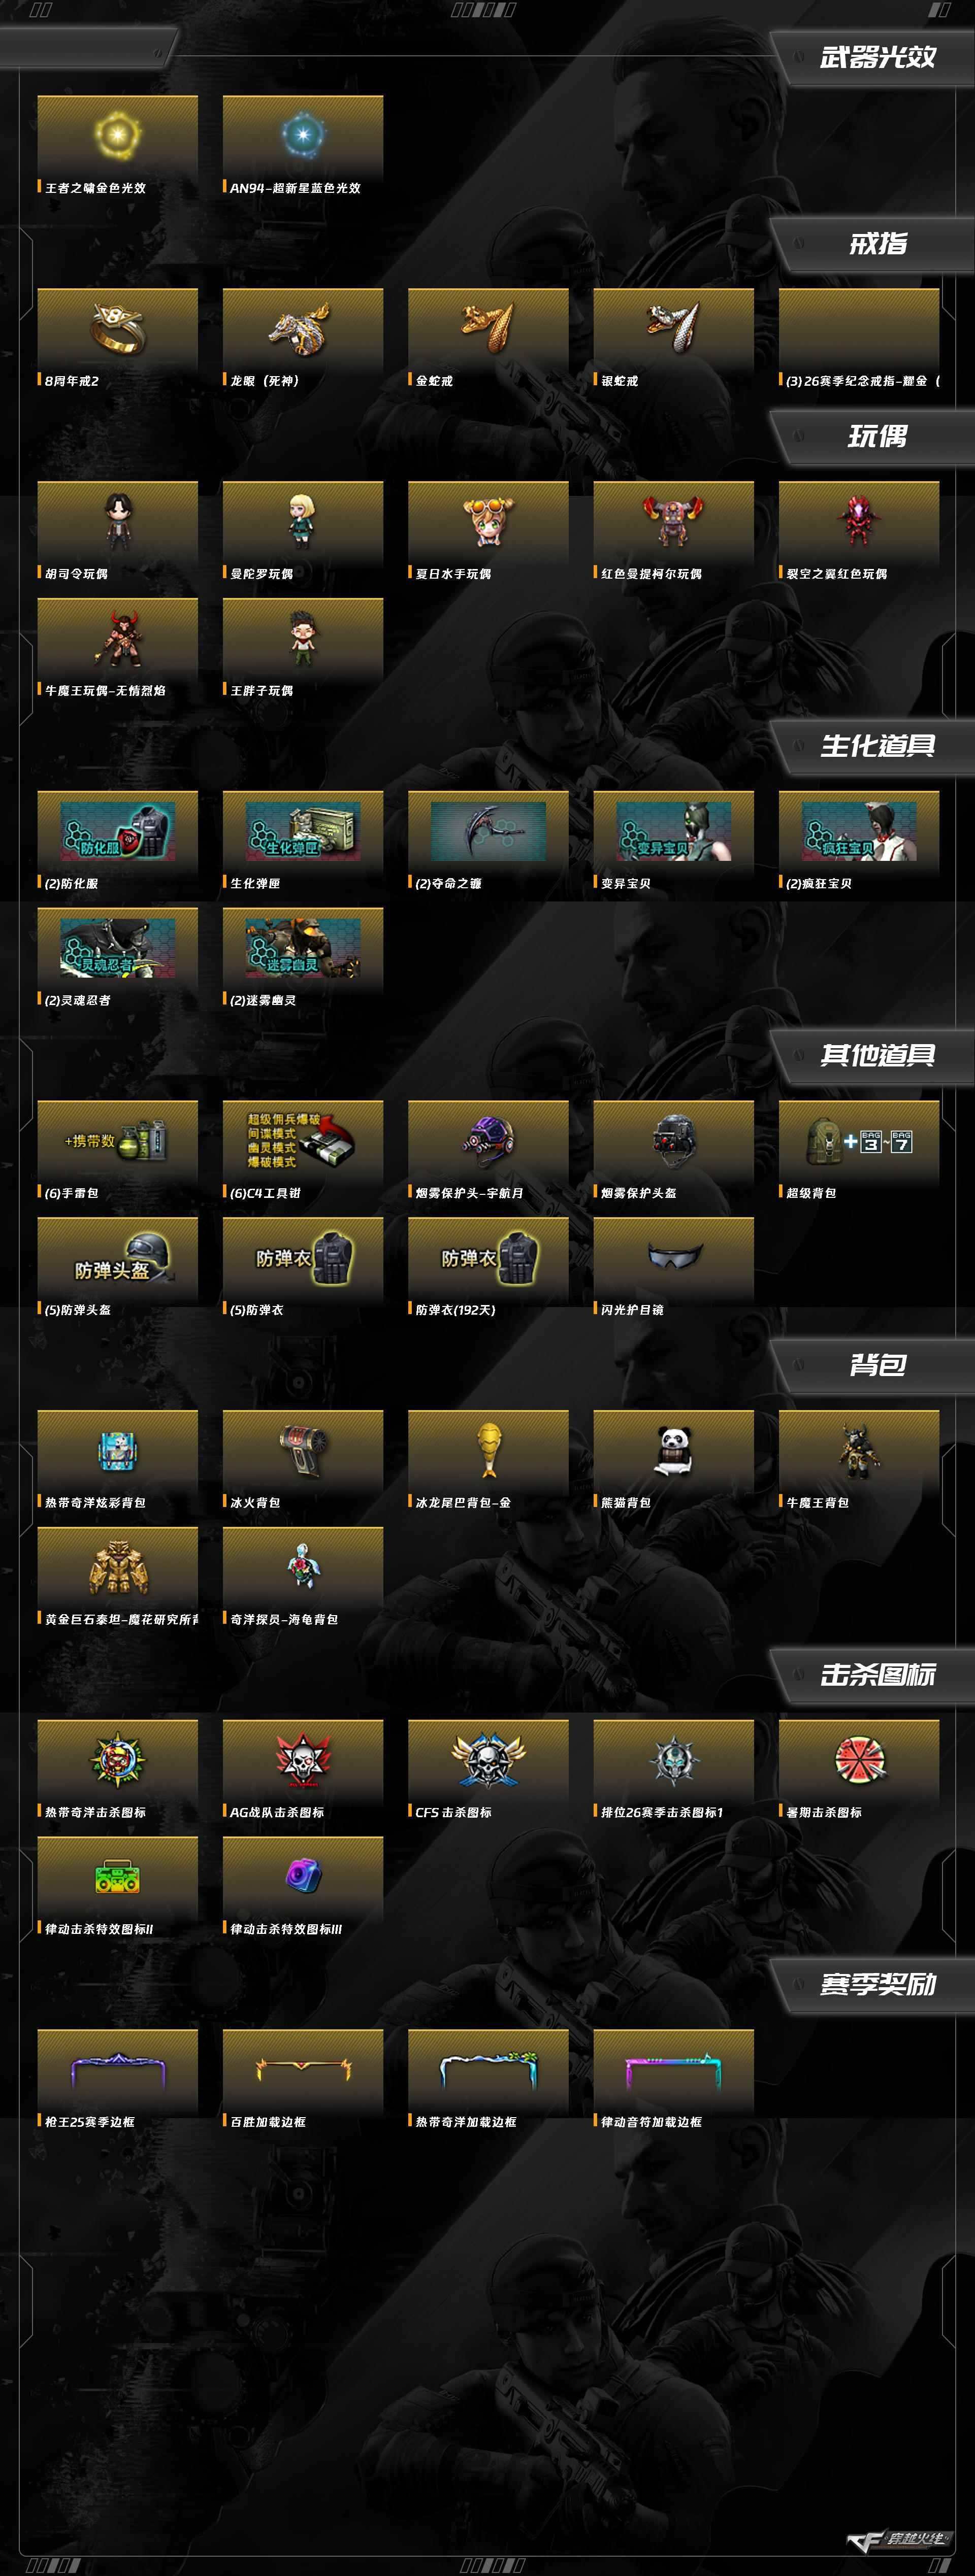Switch to the 生化道具 category header
This screenshot has width=975, height=2576.
click(x=877, y=746)
